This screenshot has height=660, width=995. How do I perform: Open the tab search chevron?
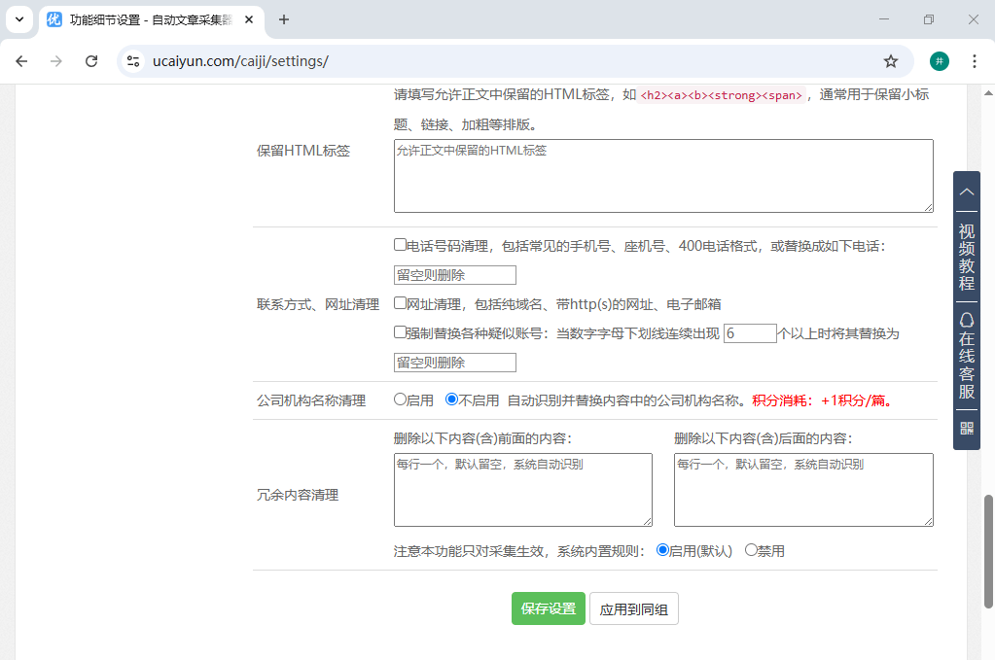18,19
